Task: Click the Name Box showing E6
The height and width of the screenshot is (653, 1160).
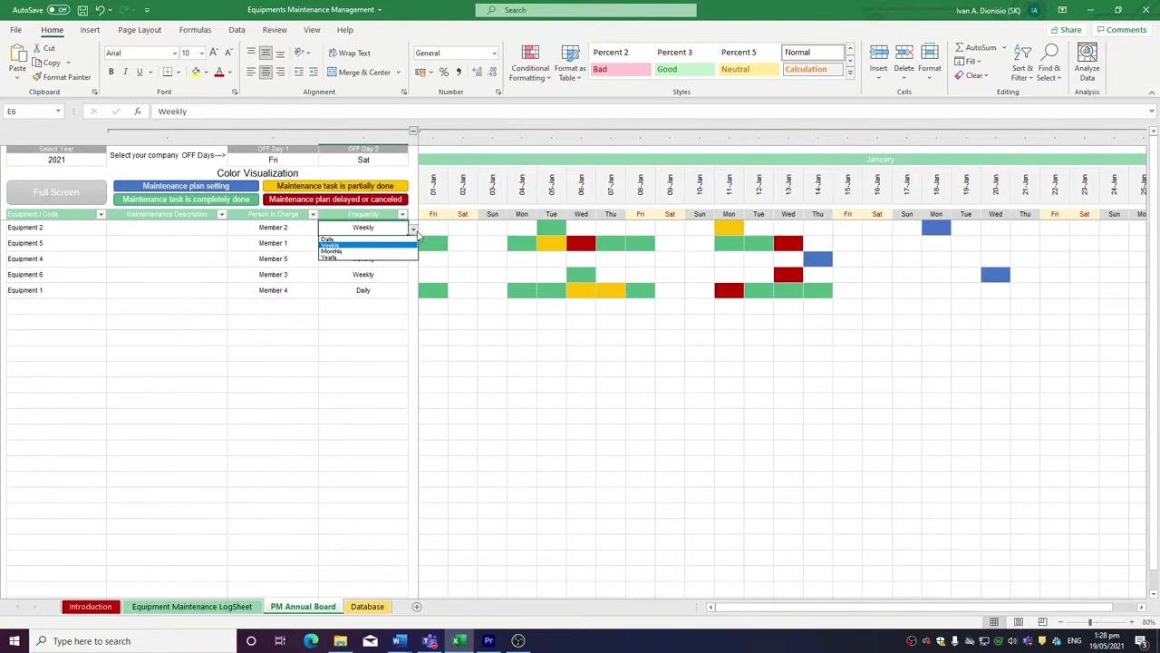Action: [33, 112]
